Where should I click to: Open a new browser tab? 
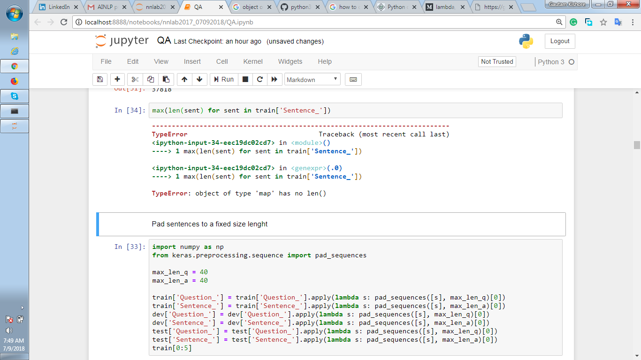click(x=528, y=7)
